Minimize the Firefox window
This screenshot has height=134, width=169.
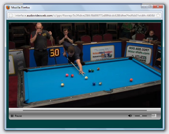coord(144,6)
